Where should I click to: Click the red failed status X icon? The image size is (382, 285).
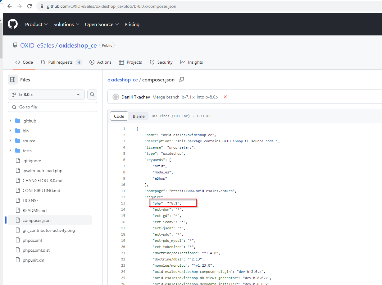pyautogui.click(x=225, y=97)
